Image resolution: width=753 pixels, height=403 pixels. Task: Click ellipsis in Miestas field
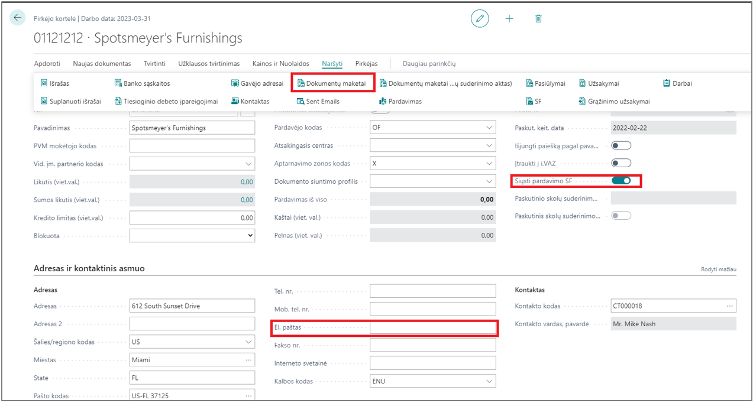[x=249, y=360]
